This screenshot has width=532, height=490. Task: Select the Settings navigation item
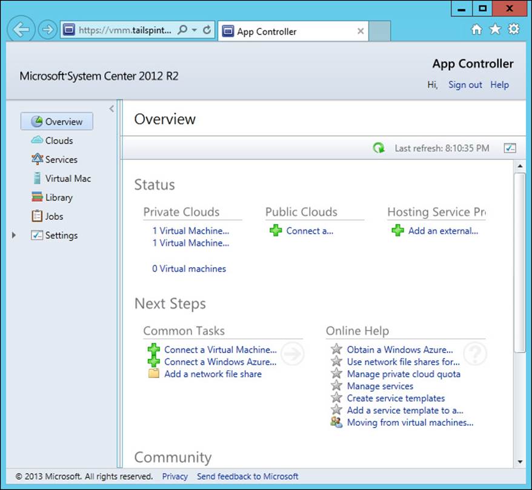click(55, 236)
